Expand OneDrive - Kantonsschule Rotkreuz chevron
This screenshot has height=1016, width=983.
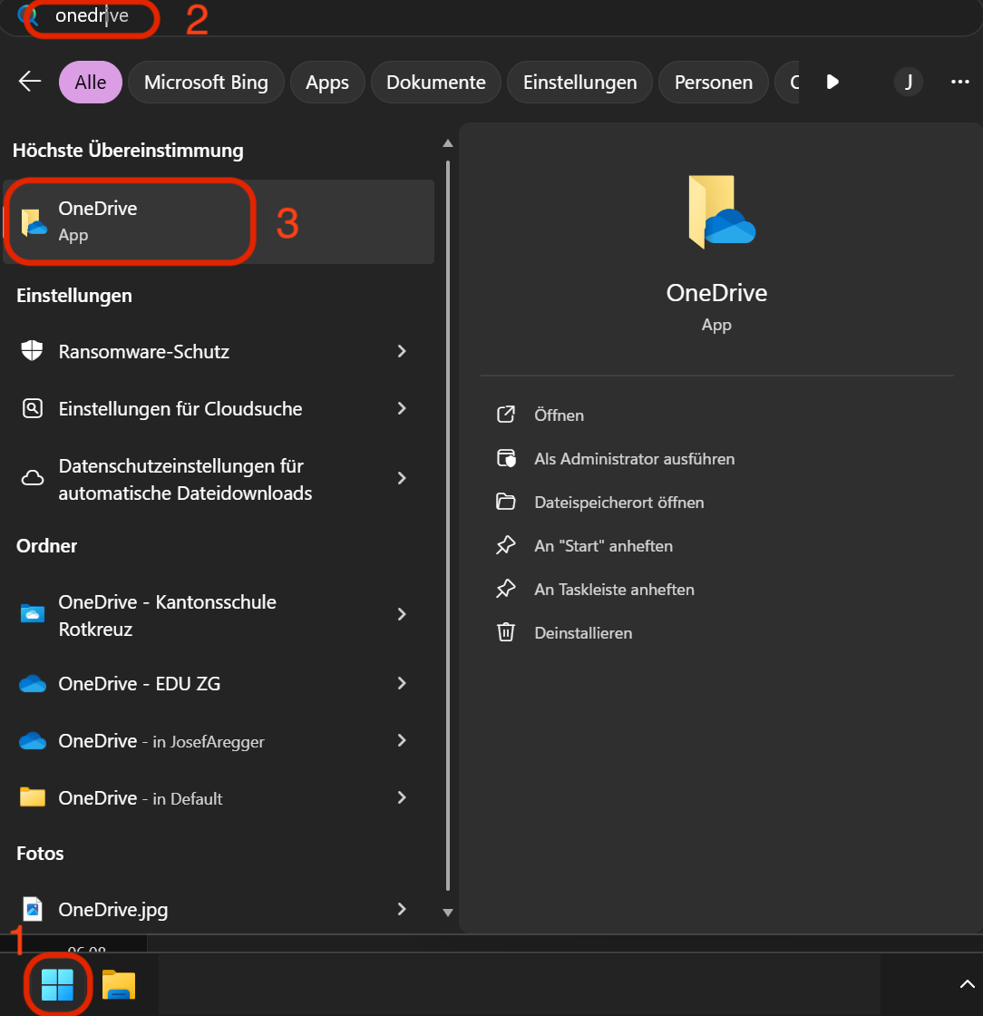click(402, 613)
